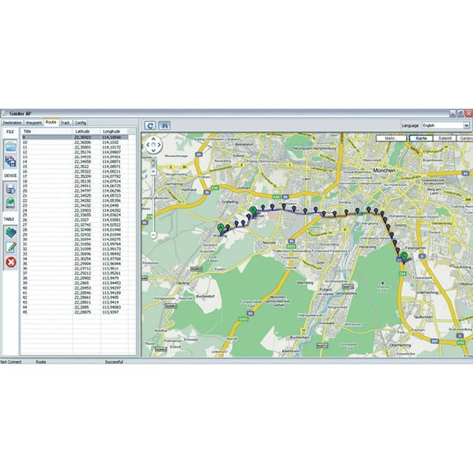Image resolution: width=473 pixels, height=473 pixels.
Task: Open file using the folder icon
Action: tap(10, 147)
